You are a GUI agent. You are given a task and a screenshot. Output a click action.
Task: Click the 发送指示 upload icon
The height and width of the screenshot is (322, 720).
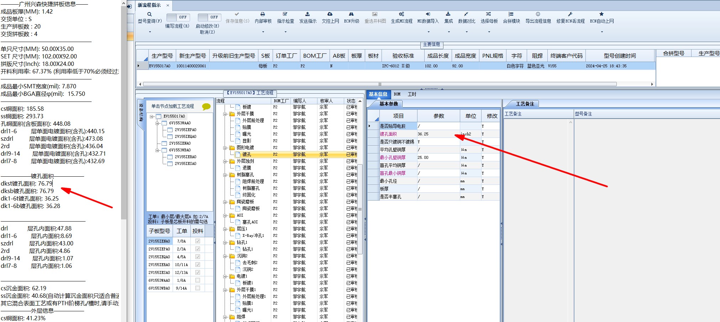click(308, 14)
